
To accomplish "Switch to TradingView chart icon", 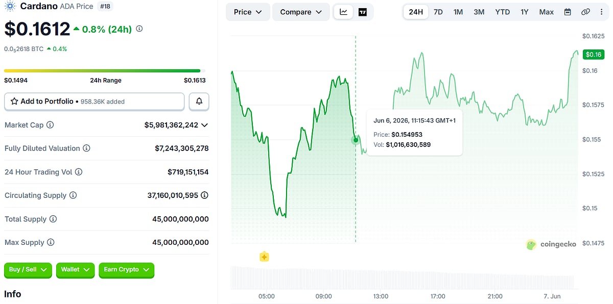I will tap(363, 12).
